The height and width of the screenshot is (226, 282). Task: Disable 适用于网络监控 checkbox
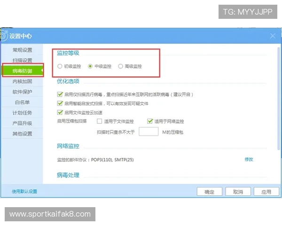click(150, 121)
